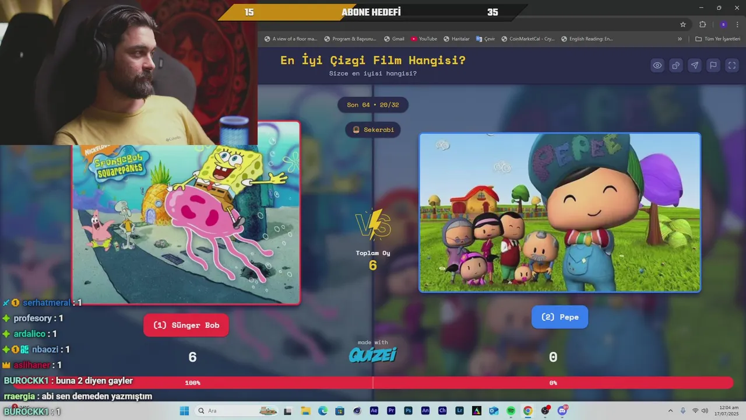The height and width of the screenshot is (420, 746).
Task: Open OBS Studio from the taskbar
Action: [545, 411]
